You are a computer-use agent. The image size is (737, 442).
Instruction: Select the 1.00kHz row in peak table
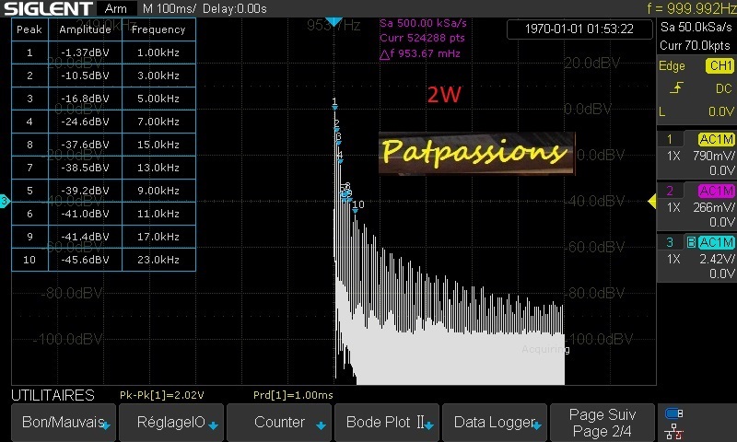(x=103, y=52)
